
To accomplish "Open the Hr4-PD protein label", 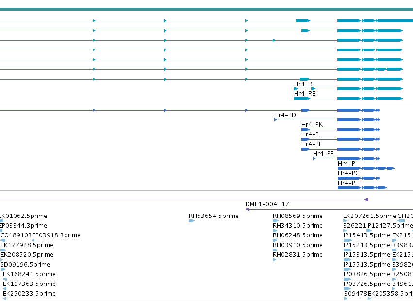I will [x=285, y=115].
